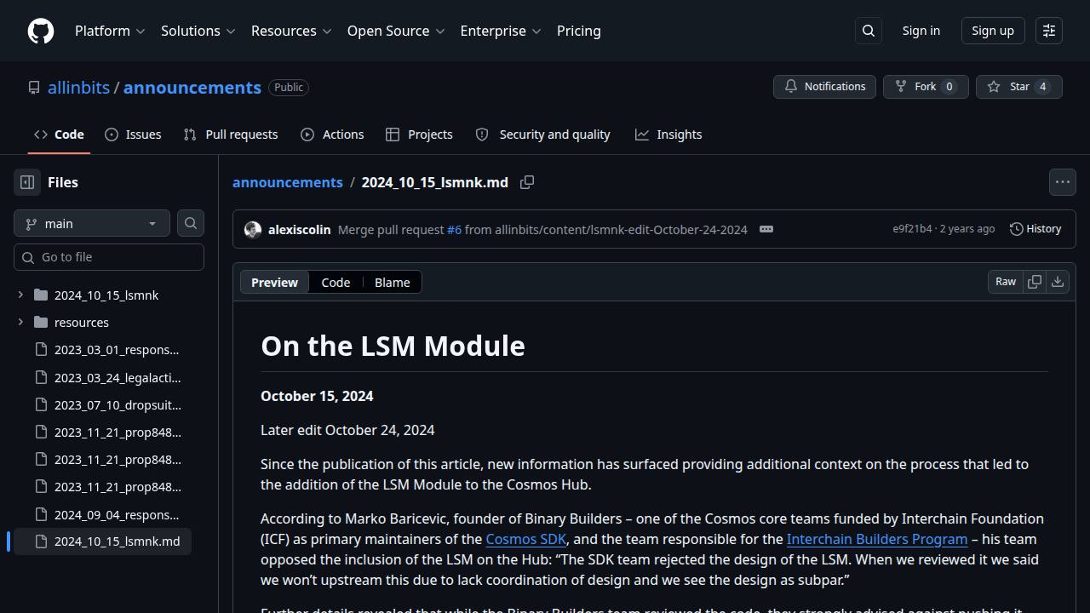The image size is (1090, 613).
Task: Switch to the Issues tab
Action: 133,135
